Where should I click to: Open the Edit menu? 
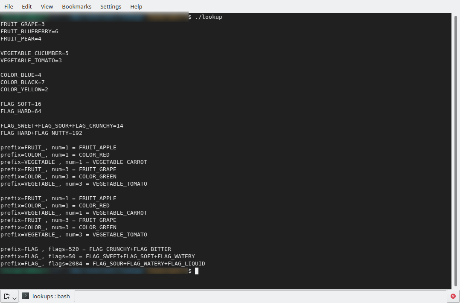pyautogui.click(x=27, y=6)
